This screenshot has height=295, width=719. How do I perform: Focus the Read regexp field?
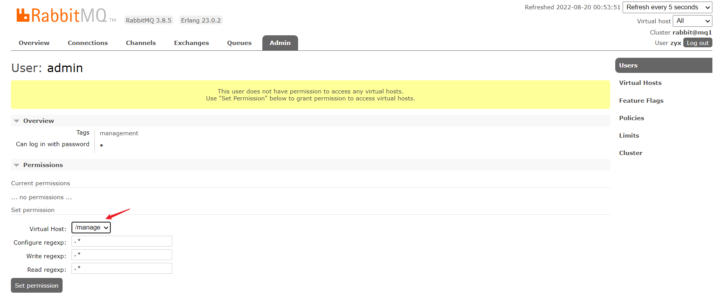[122, 268]
